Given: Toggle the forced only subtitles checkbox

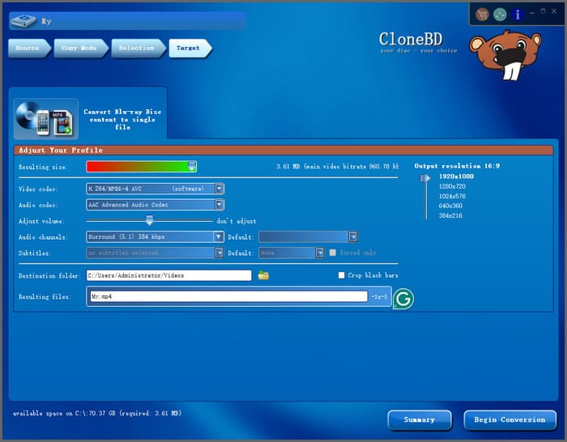Looking at the screenshot, I should click(333, 253).
